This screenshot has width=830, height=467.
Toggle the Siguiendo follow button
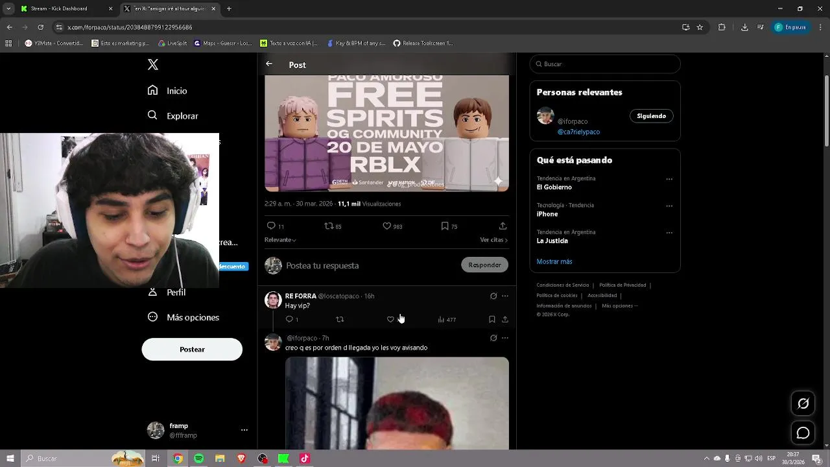[x=651, y=116]
